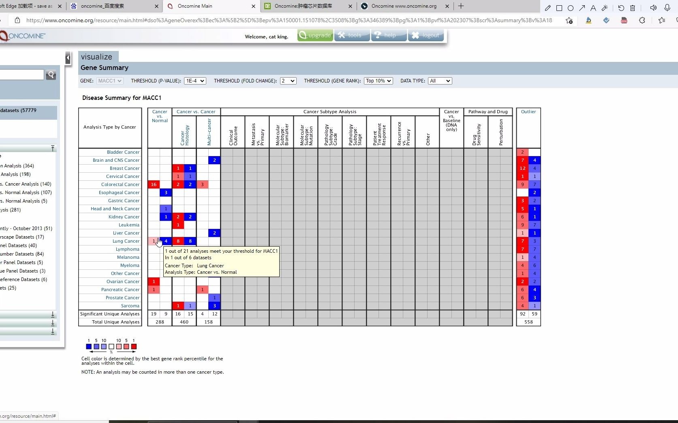Click the blue 3 cell for Esophageal Cancer
This screenshot has width=678, height=423.
tap(166, 192)
